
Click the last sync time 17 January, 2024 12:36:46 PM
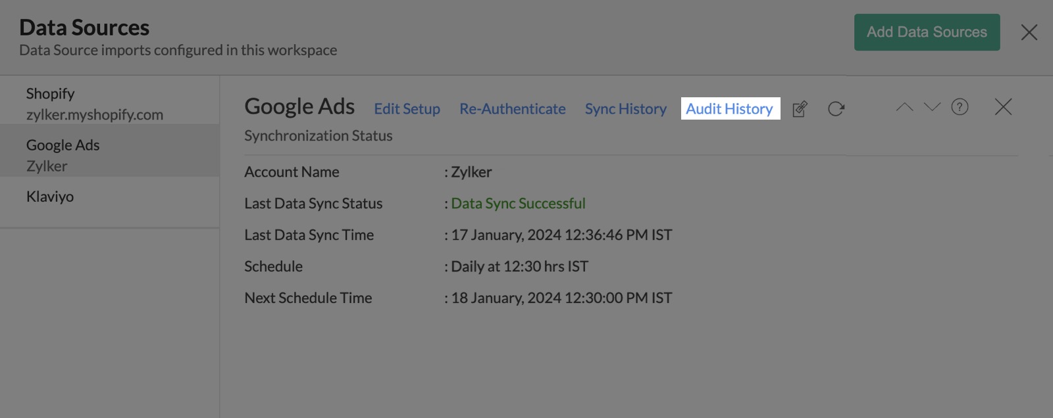click(x=561, y=235)
